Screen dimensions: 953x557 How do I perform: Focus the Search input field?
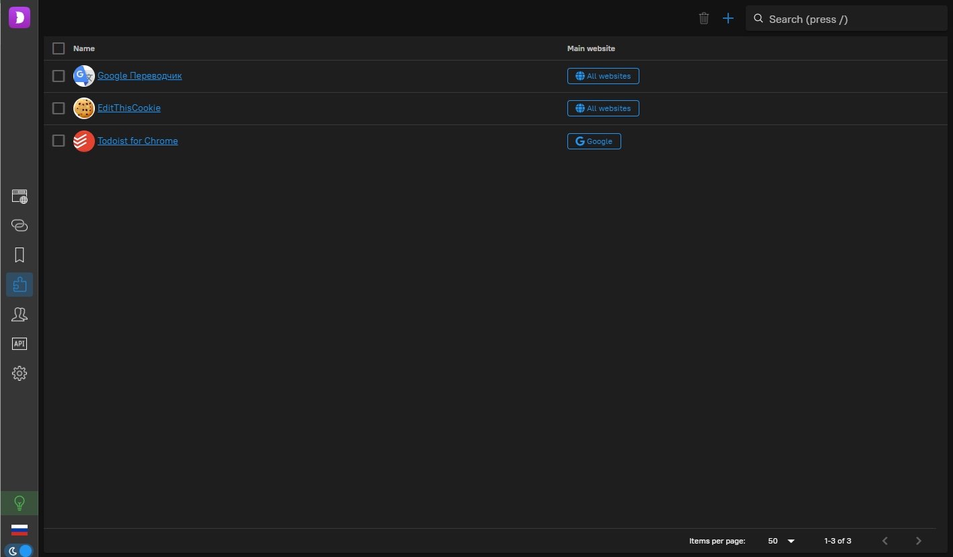click(x=847, y=19)
